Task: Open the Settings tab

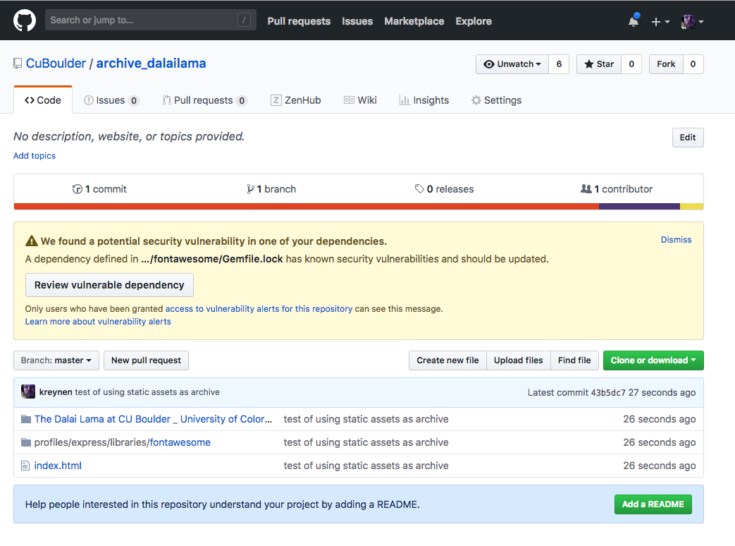Action: [x=496, y=100]
